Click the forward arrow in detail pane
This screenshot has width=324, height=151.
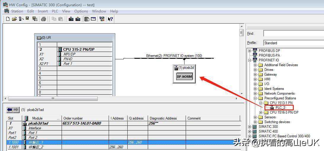16,110
